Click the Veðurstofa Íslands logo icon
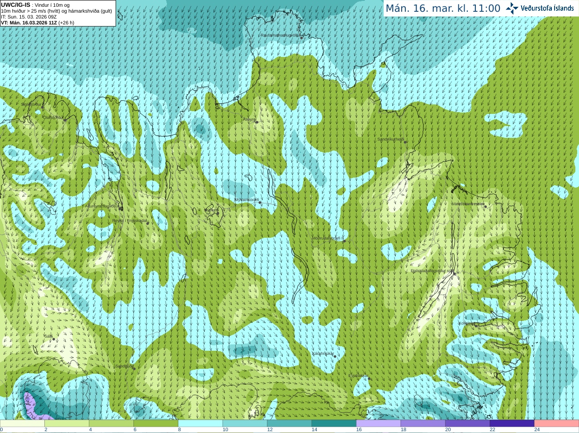The width and height of the screenshot is (579, 433). click(512, 8)
